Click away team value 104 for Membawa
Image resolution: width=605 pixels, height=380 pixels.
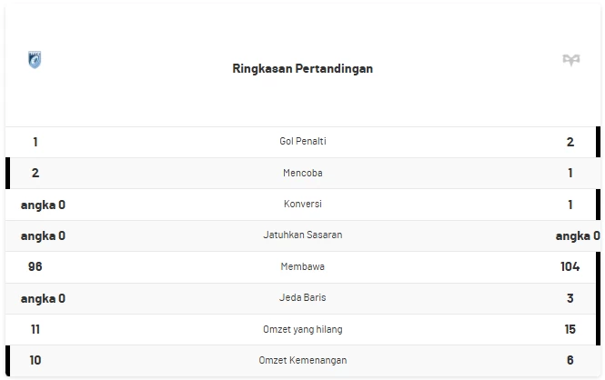[x=570, y=266]
